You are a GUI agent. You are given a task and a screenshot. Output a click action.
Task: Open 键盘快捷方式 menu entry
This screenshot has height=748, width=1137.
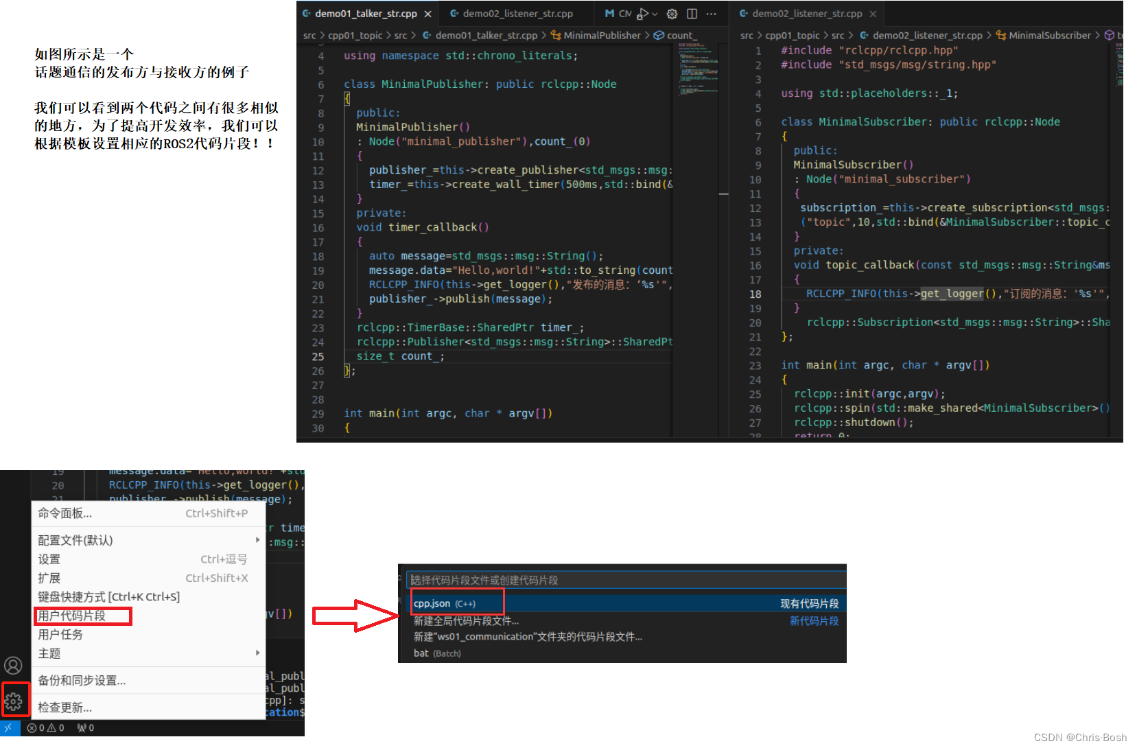[148, 597]
